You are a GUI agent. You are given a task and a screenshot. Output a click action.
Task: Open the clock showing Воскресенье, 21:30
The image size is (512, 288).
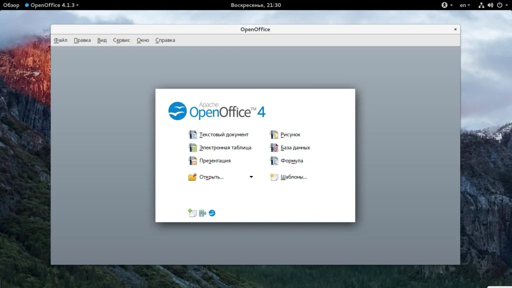[x=255, y=5]
